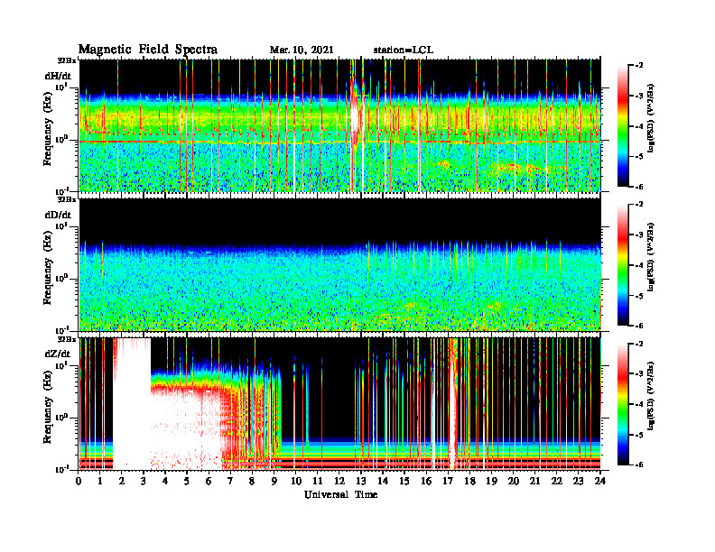Click the "-6" tick on dH/dt colorbar
This screenshot has width=715, height=552.
[x=638, y=187]
